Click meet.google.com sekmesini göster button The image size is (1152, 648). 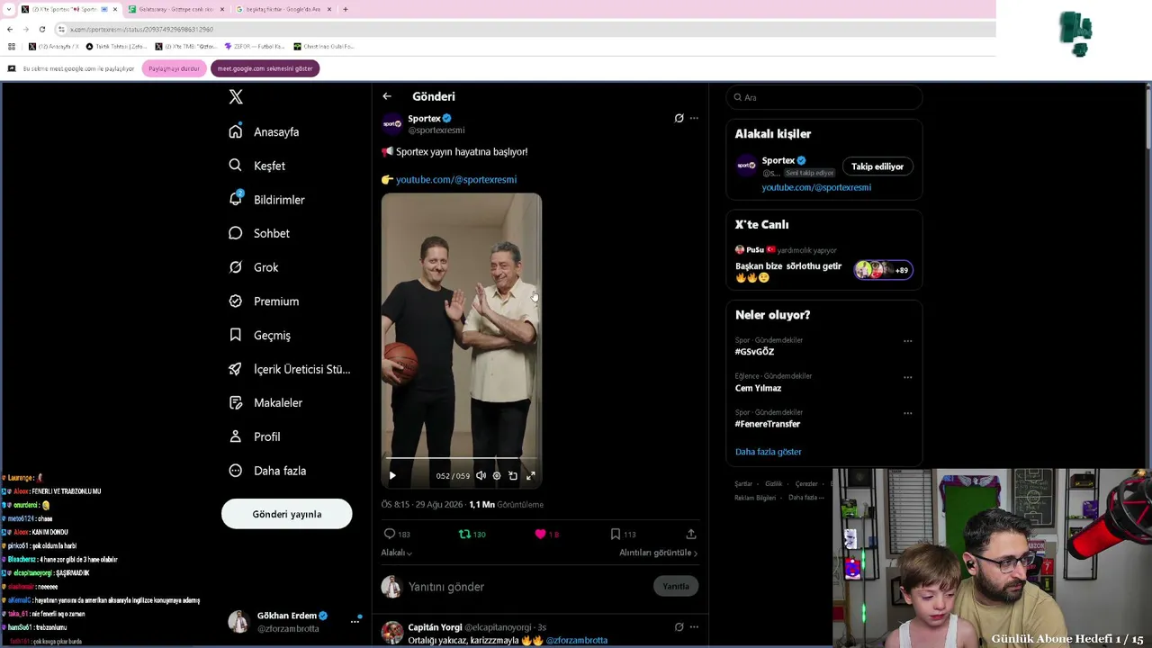coord(265,68)
